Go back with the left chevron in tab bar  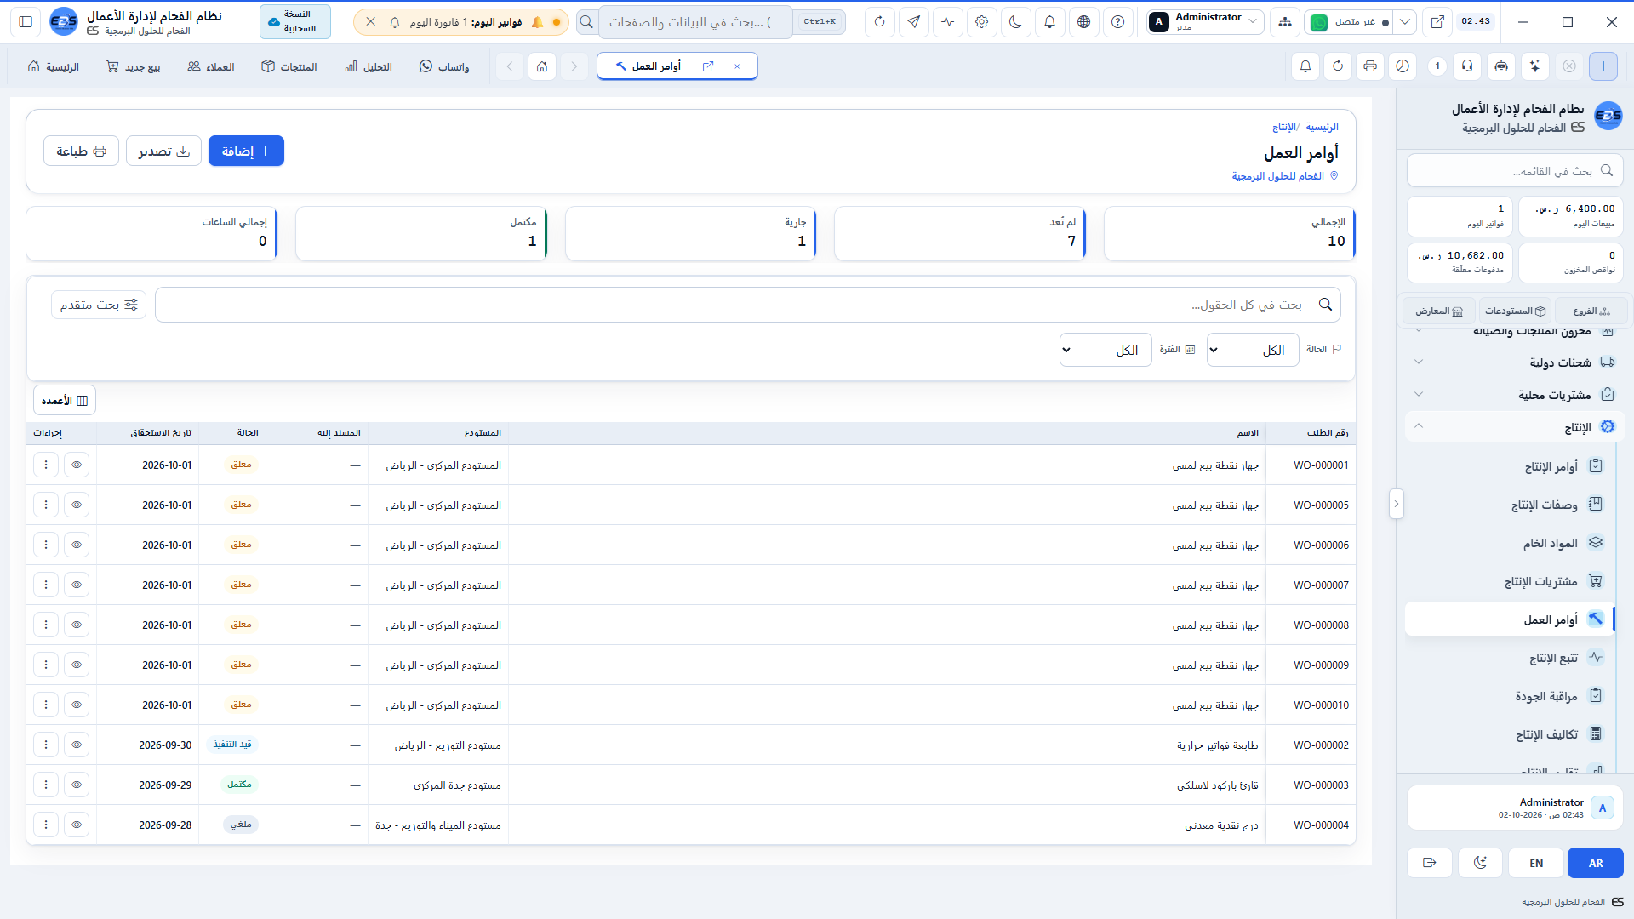(510, 66)
